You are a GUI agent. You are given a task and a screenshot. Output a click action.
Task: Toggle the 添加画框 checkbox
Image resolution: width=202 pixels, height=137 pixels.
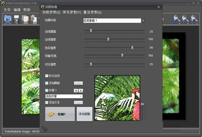[47, 83]
